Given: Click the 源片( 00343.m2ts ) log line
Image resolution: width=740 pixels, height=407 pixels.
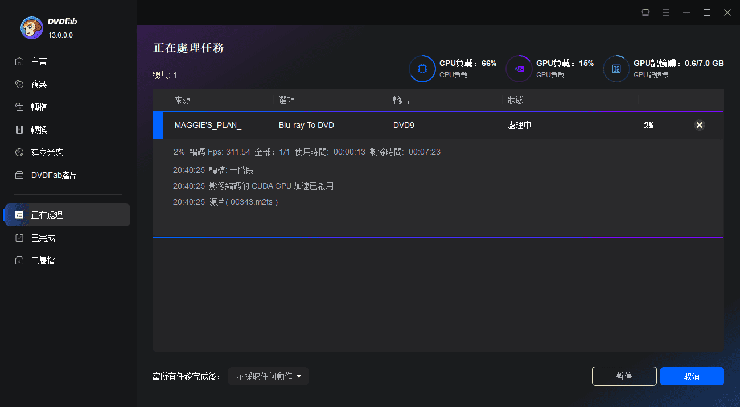Looking at the screenshot, I should (225, 202).
